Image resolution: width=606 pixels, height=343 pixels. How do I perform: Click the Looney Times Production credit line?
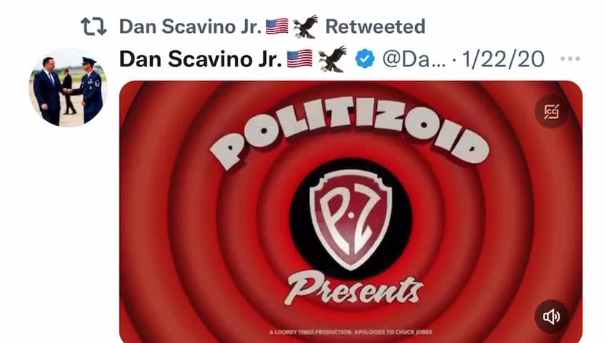coord(351,332)
